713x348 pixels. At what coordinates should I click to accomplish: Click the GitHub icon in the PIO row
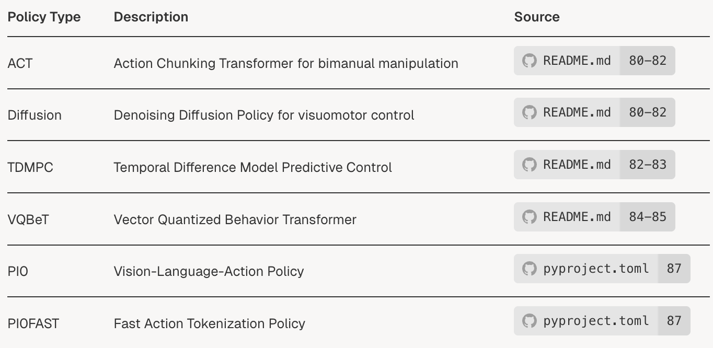click(530, 269)
